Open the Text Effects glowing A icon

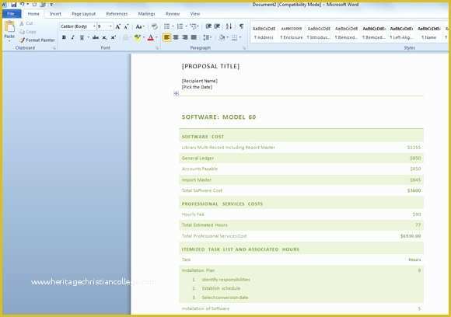click(126, 37)
